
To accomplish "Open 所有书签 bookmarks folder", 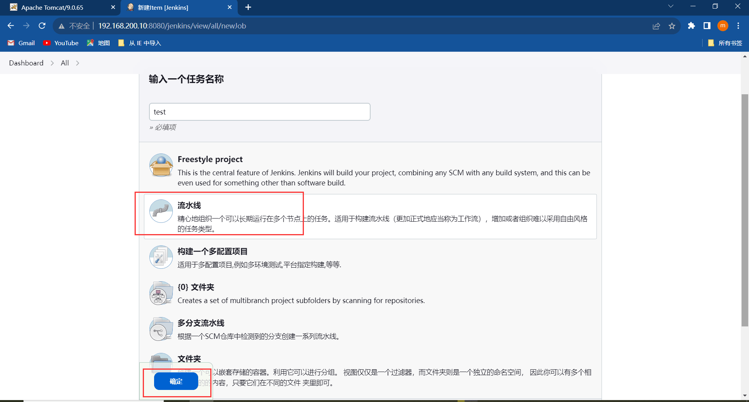I will (725, 43).
